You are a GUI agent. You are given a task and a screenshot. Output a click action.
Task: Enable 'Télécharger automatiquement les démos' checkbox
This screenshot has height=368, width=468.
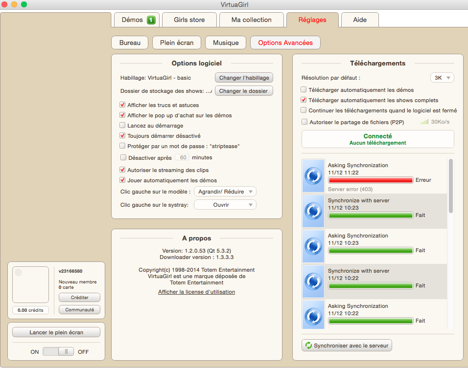304,90
